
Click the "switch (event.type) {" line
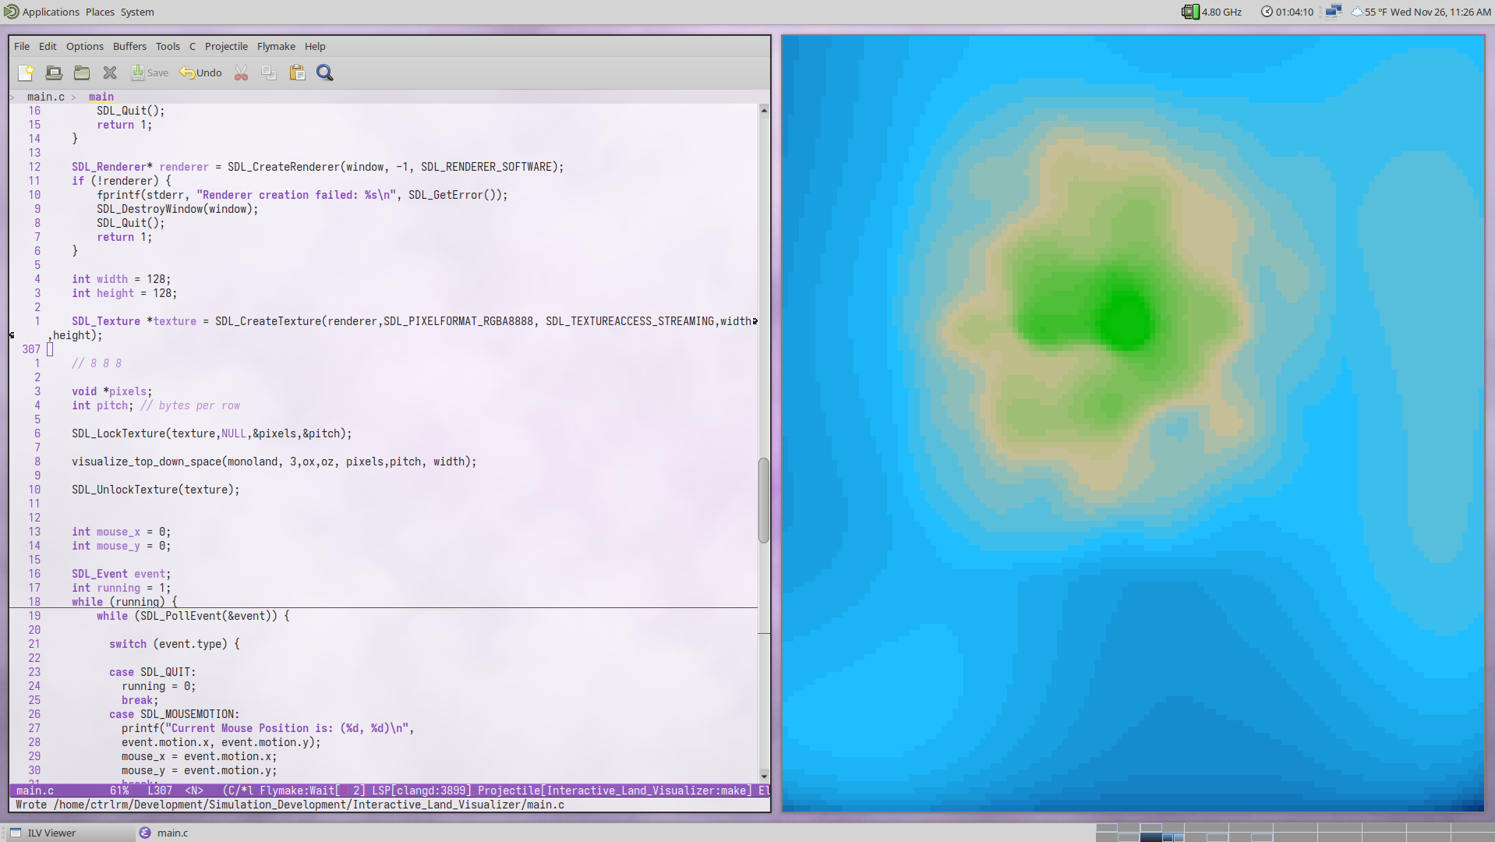(x=175, y=644)
